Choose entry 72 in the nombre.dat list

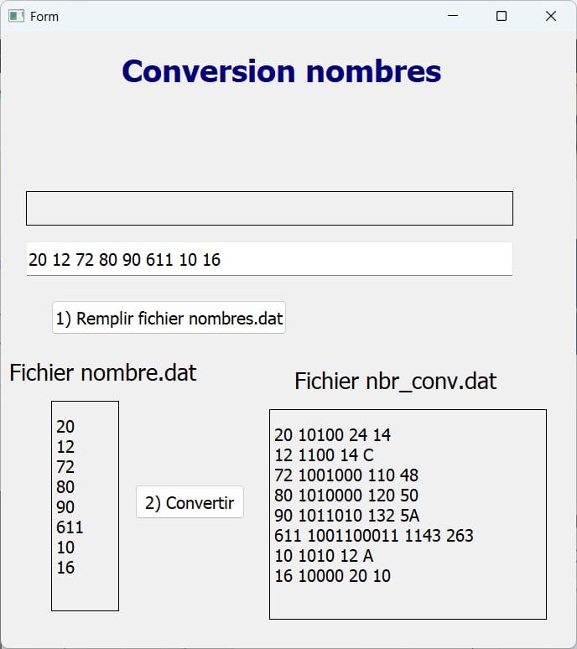65,467
